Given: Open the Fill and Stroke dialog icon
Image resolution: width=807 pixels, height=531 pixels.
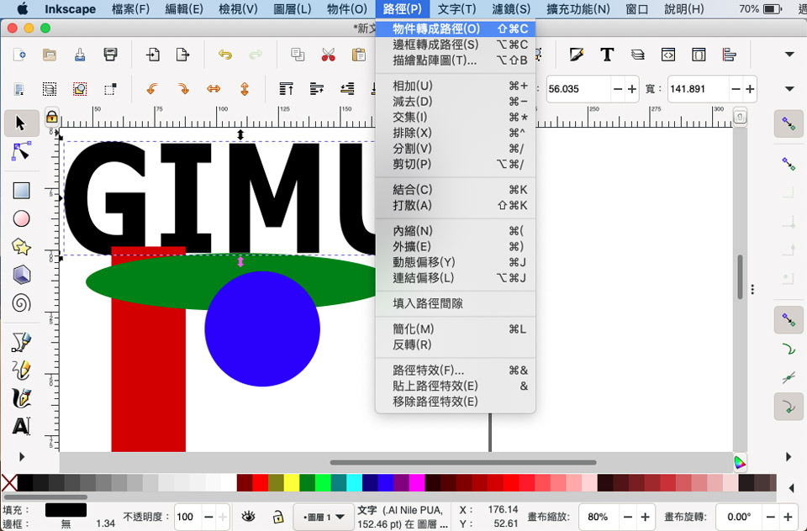Looking at the screenshot, I should point(577,55).
